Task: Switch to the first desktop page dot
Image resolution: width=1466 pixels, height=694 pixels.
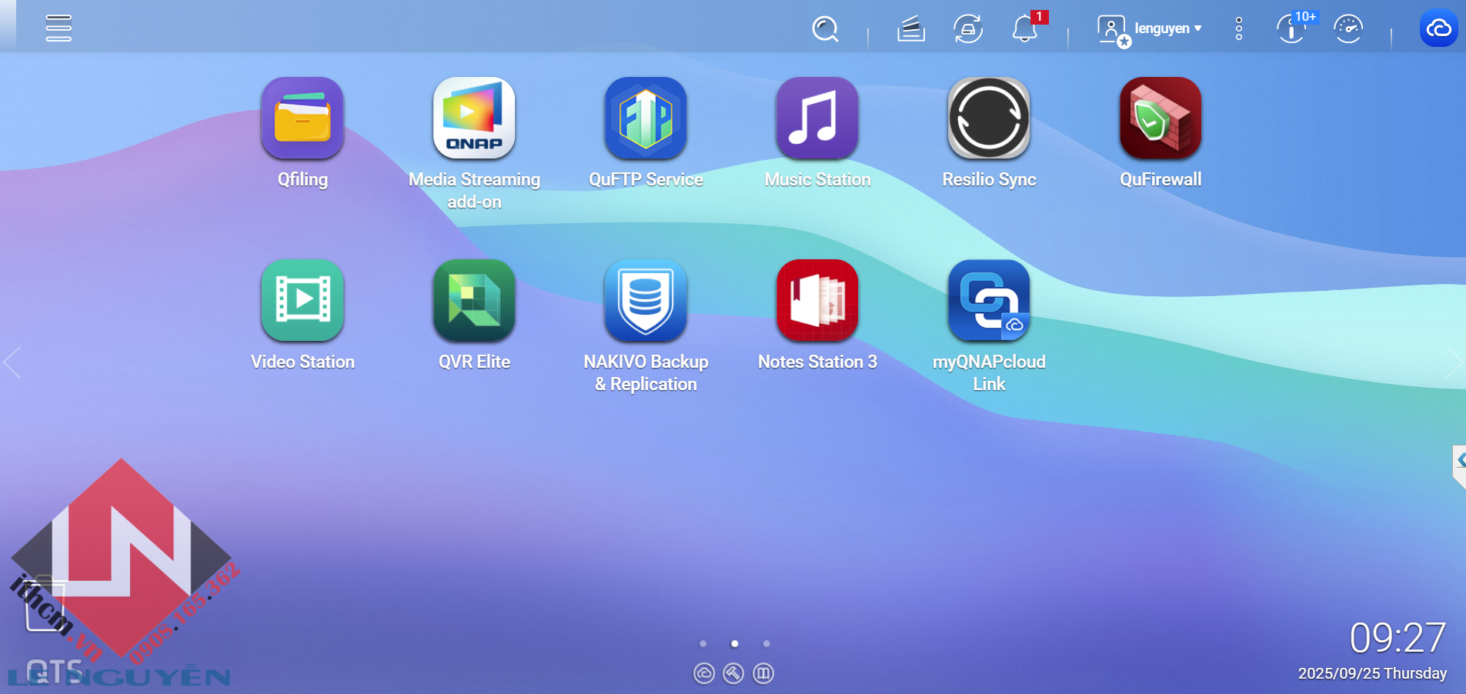Action: click(703, 644)
